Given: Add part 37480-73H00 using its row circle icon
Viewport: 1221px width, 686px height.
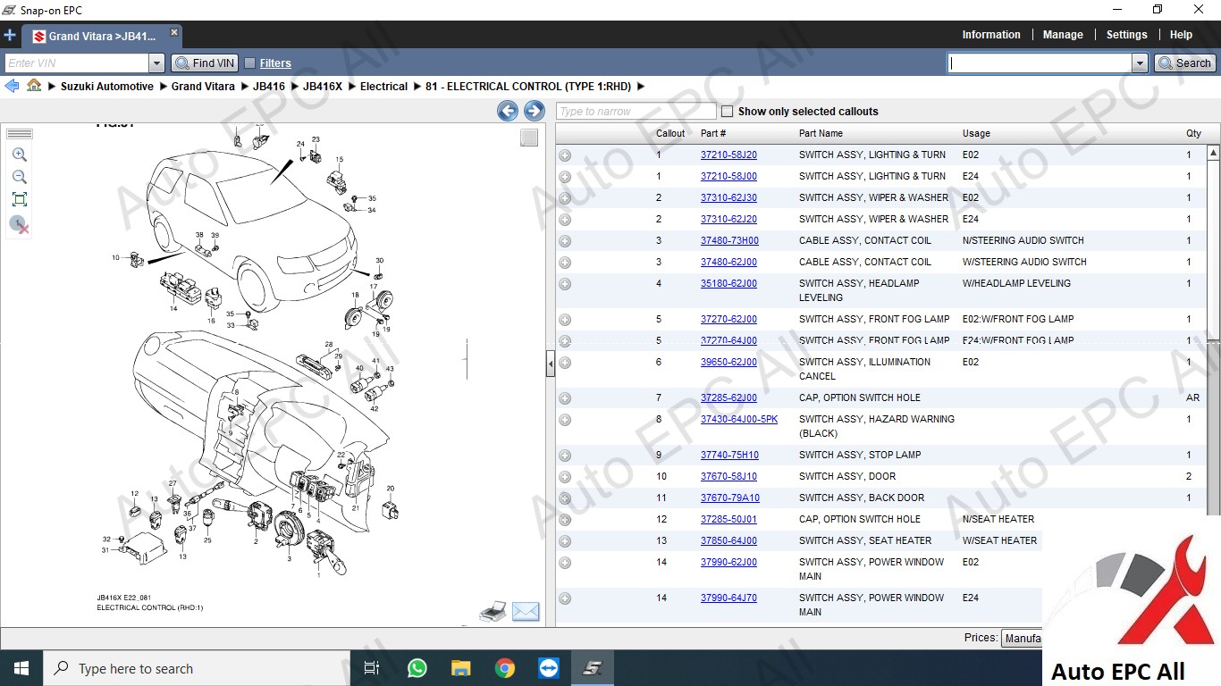Looking at the screenshot, I should tap(565, 241).
